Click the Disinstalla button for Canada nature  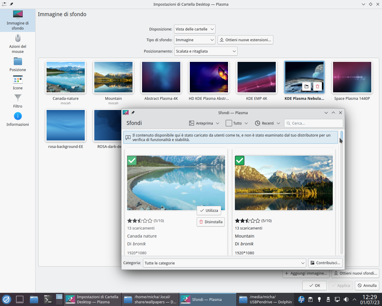point(211,222)
